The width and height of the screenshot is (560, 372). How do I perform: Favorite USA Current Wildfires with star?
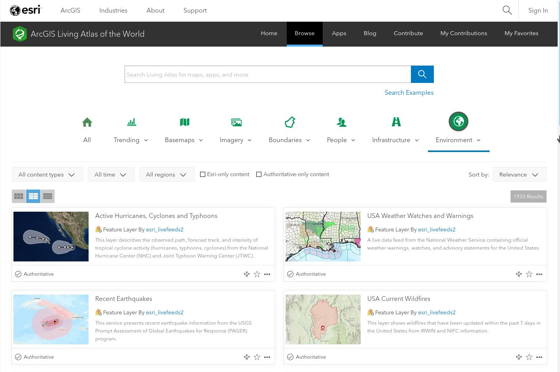(529, 357)
